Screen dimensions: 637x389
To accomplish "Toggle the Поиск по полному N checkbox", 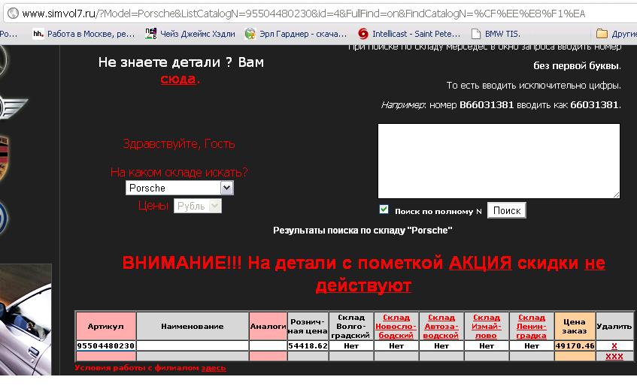I will pos(384,210).
